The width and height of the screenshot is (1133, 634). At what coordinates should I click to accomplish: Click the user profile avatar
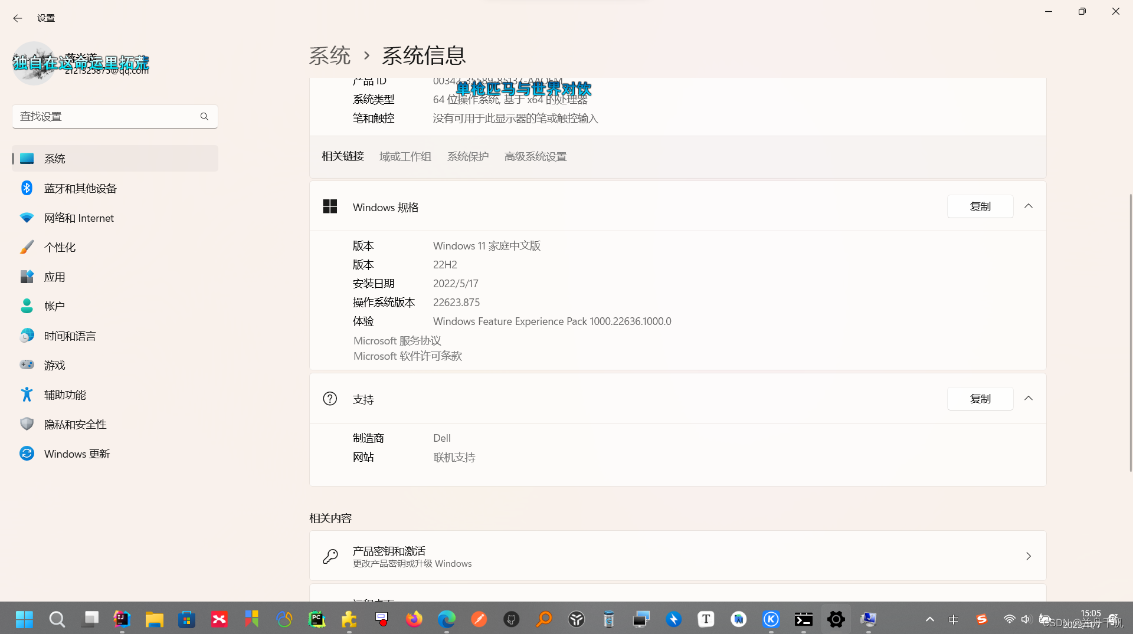(34, 63)
